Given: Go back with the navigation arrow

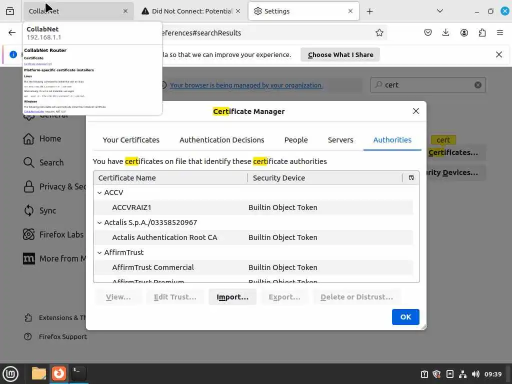Looking at the screenshot, I should coord(12,32).
